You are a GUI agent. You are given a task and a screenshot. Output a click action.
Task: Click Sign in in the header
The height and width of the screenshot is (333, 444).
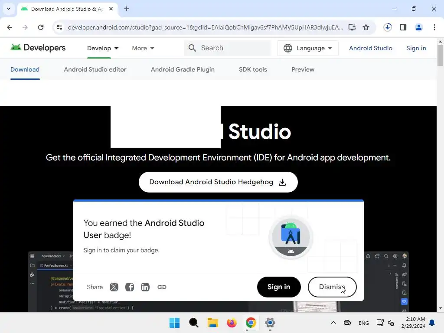coord(416,48)
